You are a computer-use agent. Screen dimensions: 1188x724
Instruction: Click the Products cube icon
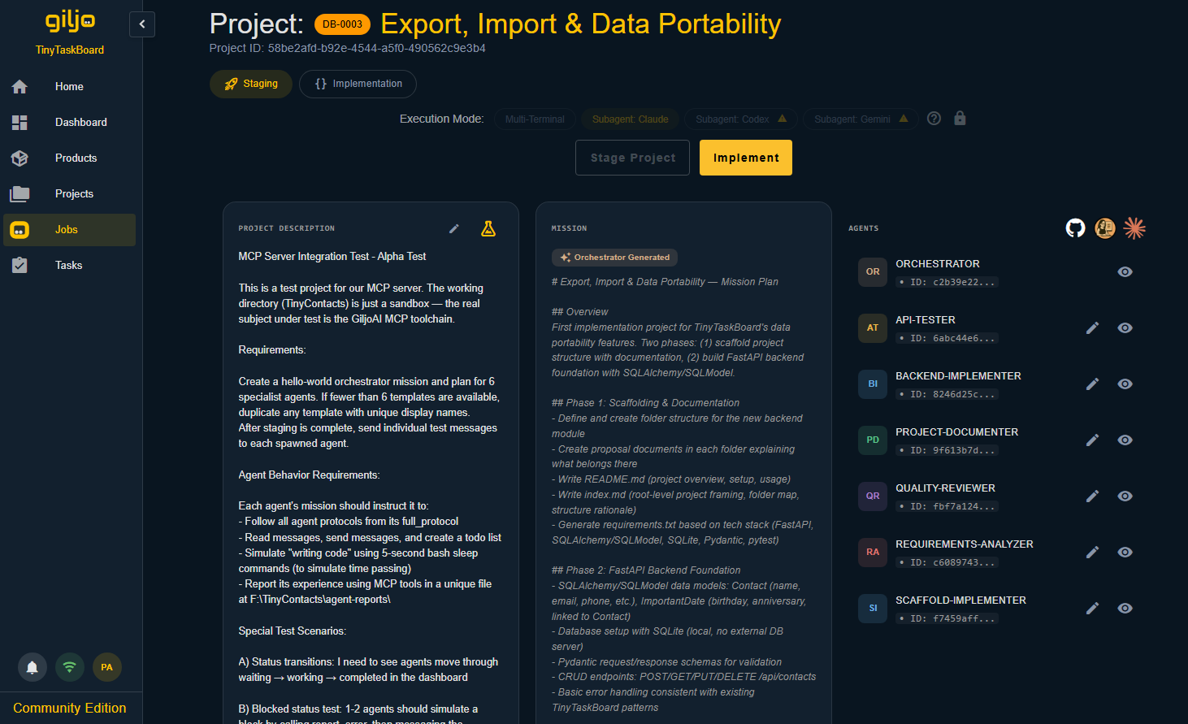[20, 158]
